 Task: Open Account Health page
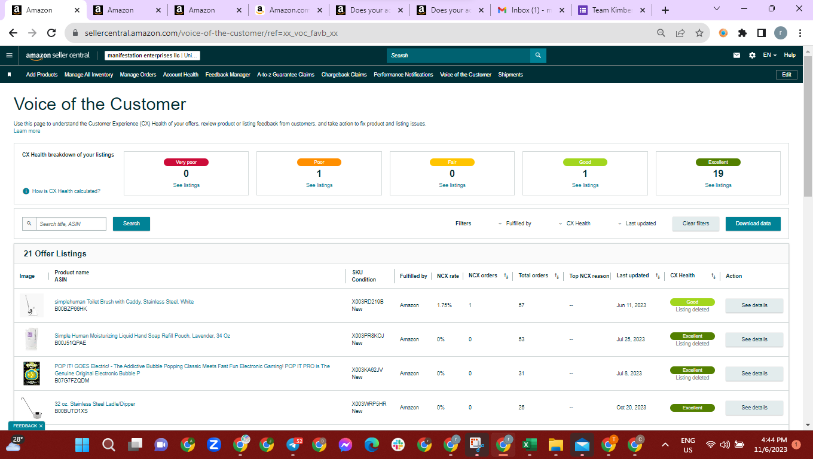(181, 75)
